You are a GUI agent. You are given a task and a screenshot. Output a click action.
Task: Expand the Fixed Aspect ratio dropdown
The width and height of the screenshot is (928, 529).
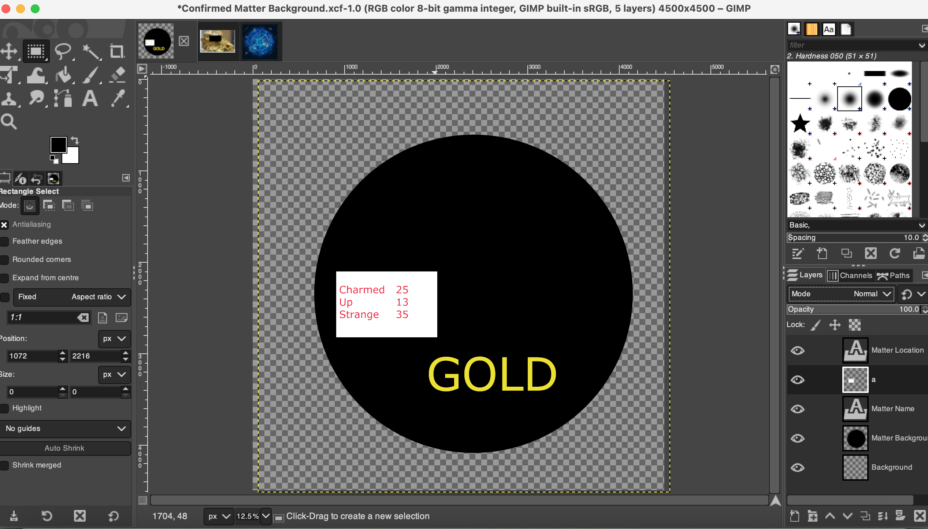72,297
